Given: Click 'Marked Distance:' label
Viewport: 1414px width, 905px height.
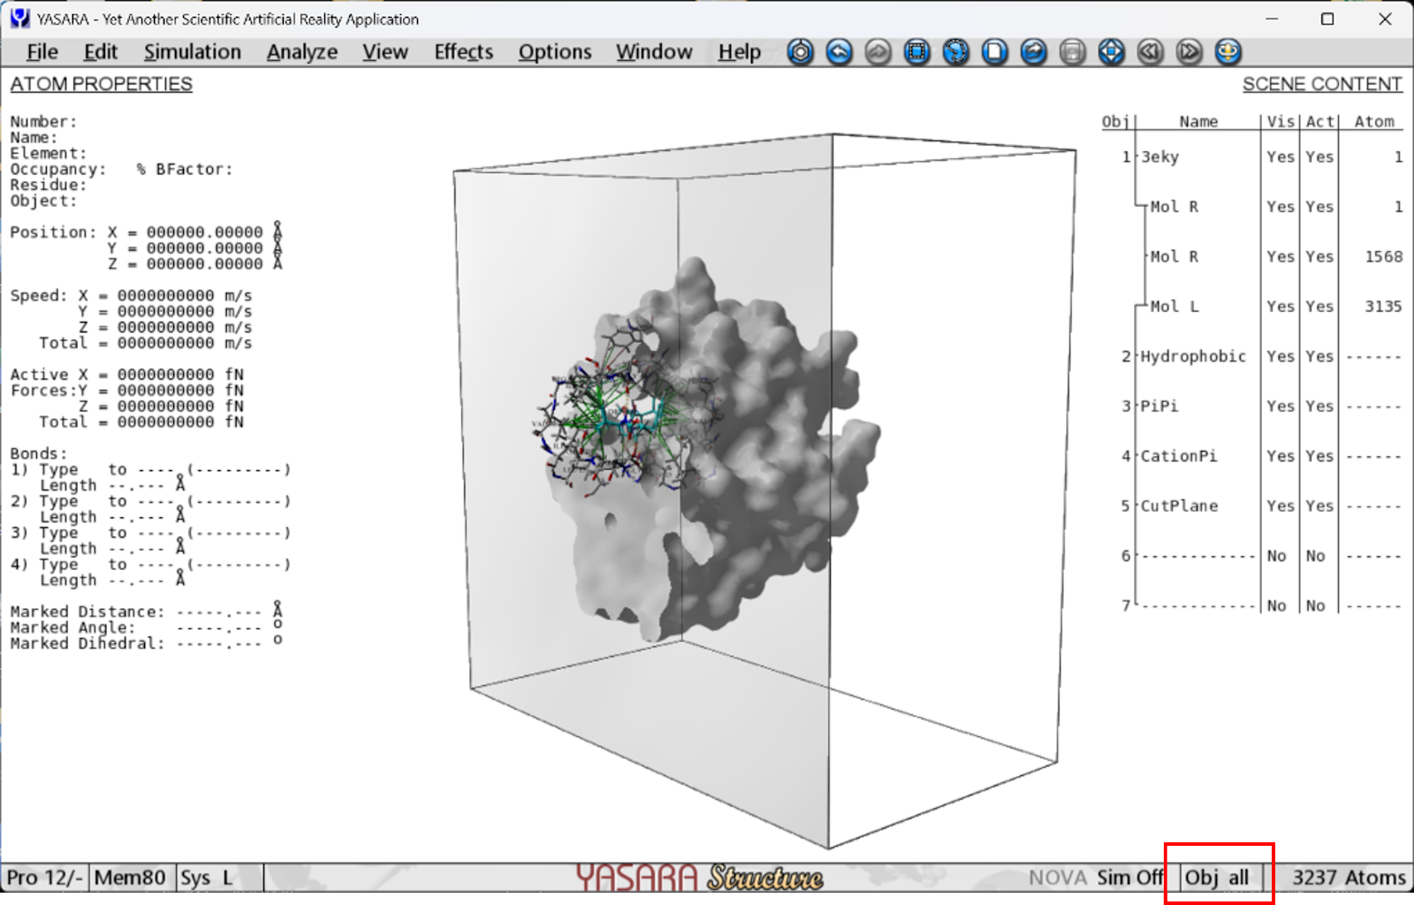Looking at the screenshot, I should (87, 612).
